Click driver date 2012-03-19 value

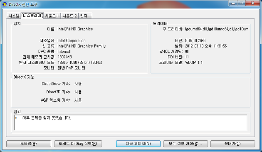coord(206,46)
